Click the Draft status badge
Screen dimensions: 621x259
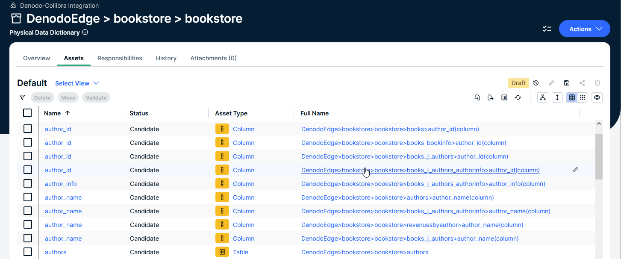(x=518, y=83)
